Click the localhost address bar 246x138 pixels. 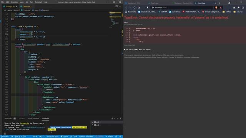point(182,8)
